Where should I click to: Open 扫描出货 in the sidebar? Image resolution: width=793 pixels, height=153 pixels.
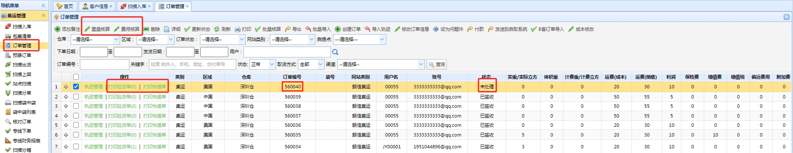coord(22,65)
